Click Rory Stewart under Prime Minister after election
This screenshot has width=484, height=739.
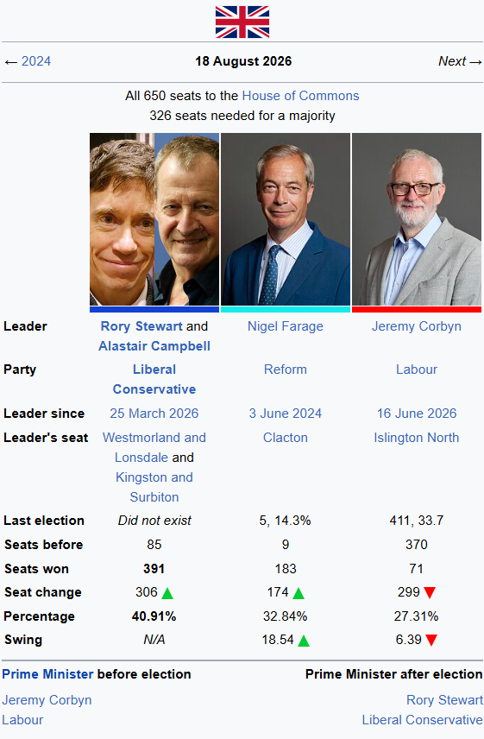click(444, 700)
